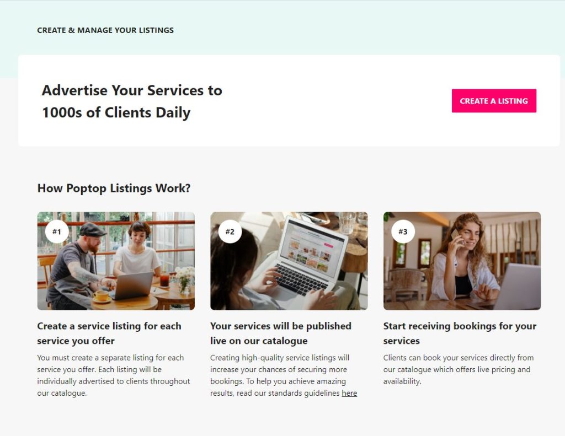Click the live pricing and availability description

coord(459,369)
